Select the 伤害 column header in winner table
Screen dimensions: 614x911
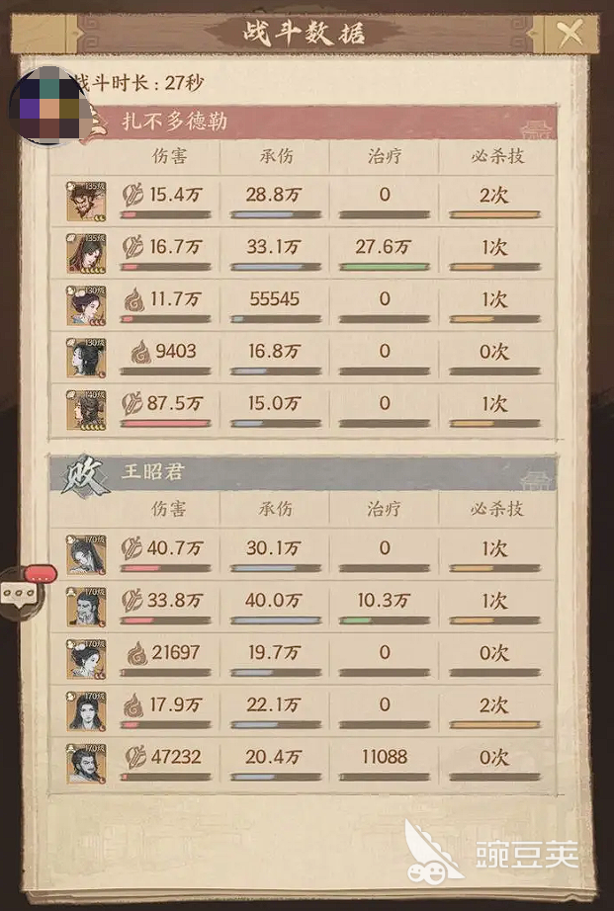(x=169, y=156)
